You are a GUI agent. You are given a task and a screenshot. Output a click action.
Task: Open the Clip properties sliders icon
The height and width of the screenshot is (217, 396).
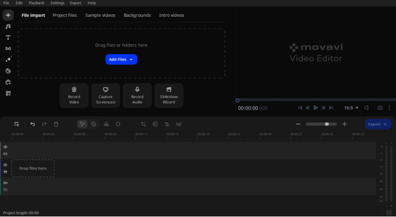tap(167, 124)
